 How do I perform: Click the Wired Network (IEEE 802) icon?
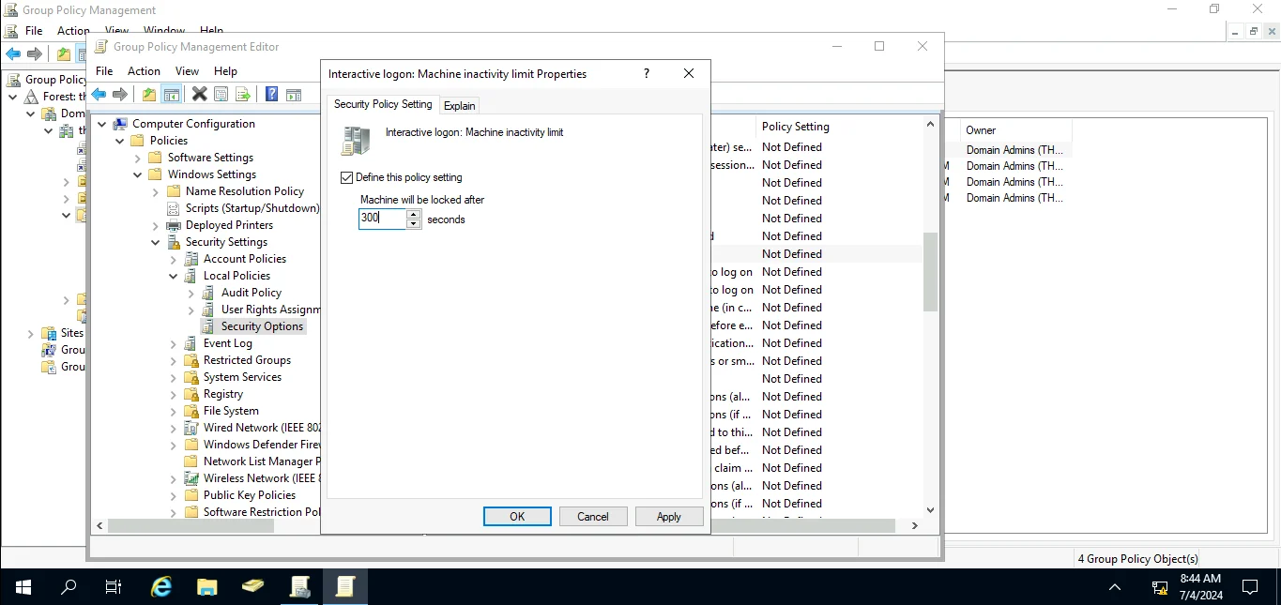191,428
